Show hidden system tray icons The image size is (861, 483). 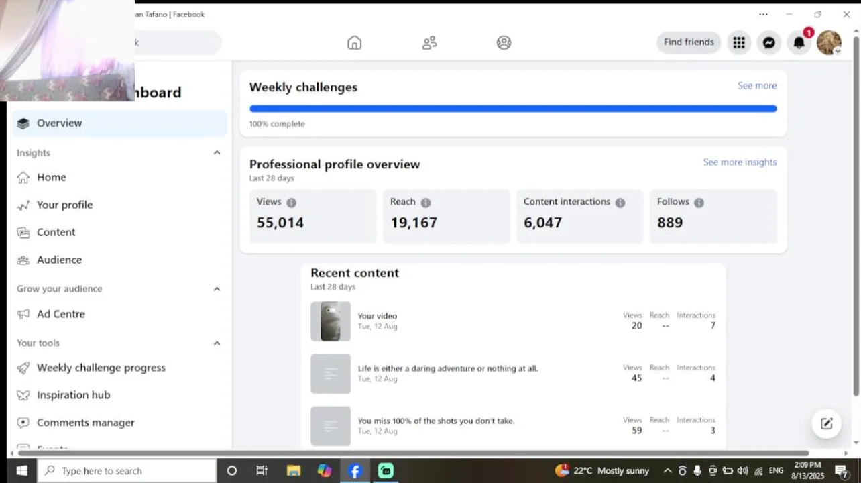[667, 471]
